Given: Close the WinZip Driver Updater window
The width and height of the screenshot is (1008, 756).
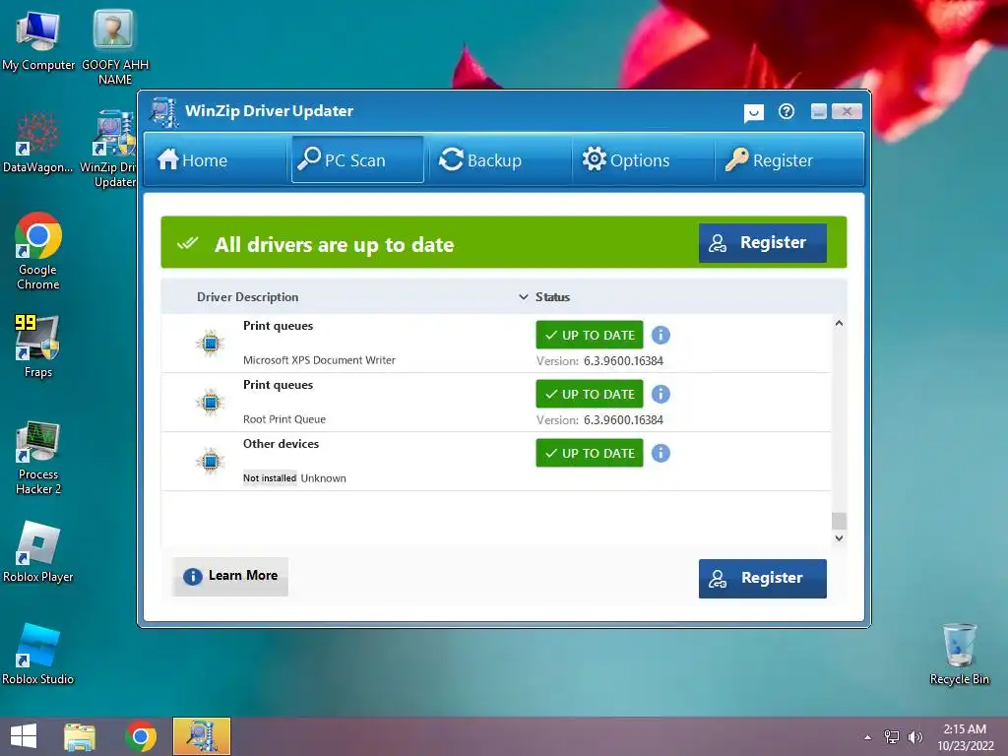Looking at the screenshot, I should point(847,111).
